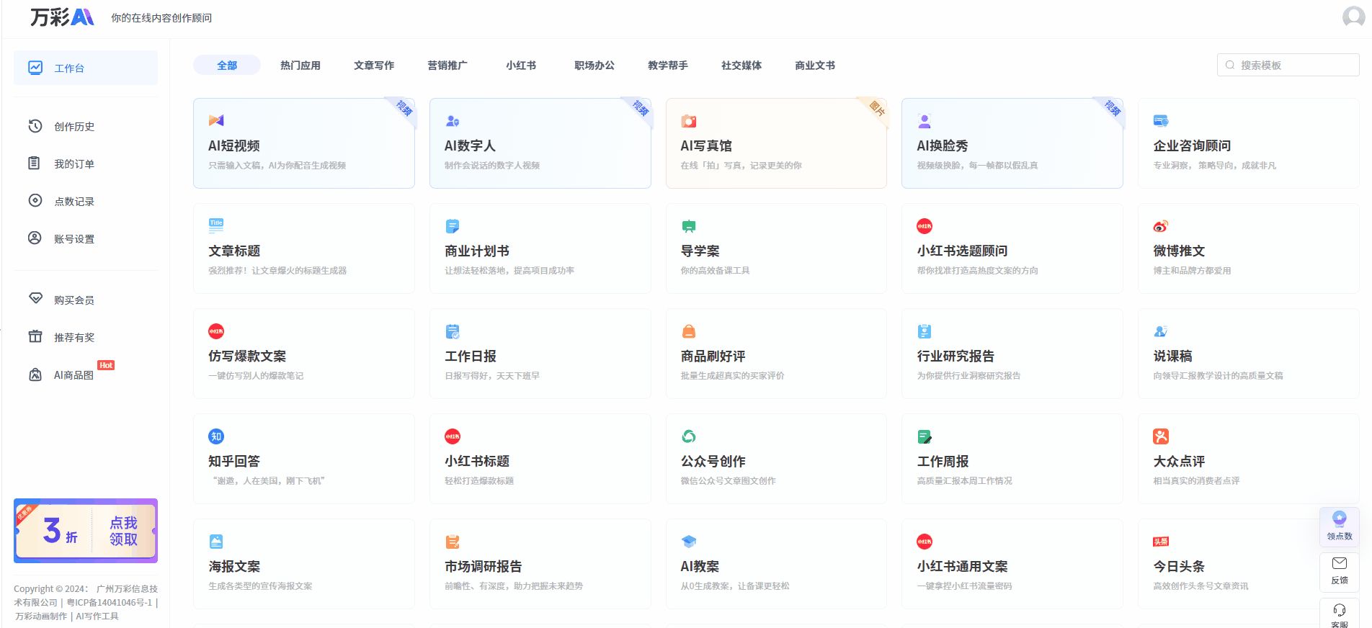
Task: Open the AI数字人 card icon
Action: pos(453,120)
